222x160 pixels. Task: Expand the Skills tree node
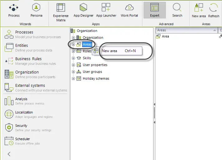tap(73, 58)
